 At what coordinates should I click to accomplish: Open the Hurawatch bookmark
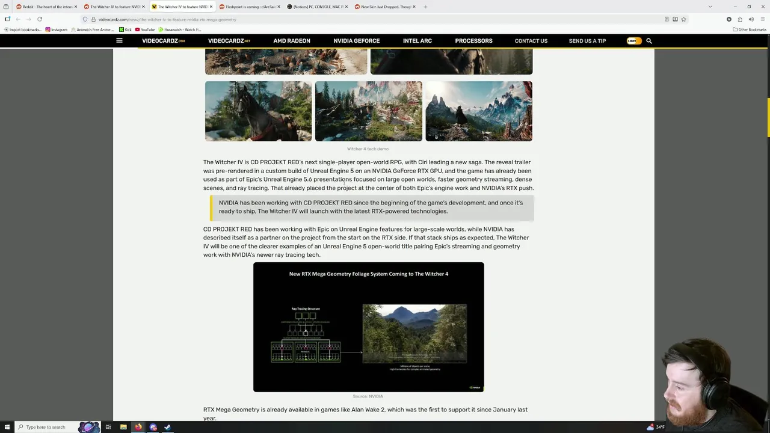[180, 29]
